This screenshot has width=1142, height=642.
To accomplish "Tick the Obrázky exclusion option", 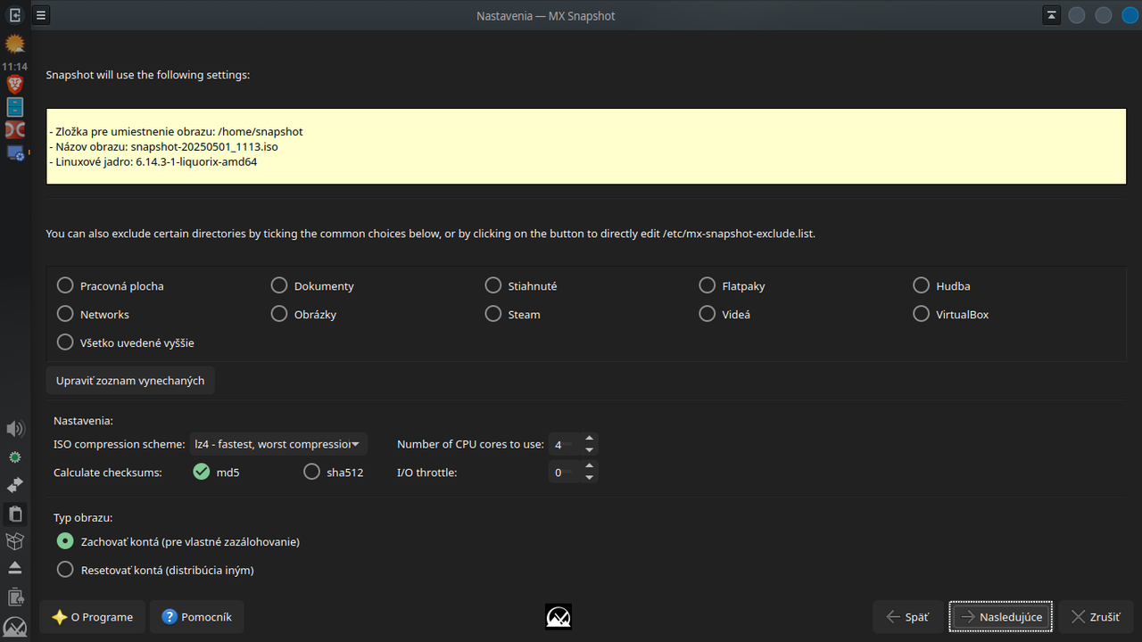I will coord(303,315).
